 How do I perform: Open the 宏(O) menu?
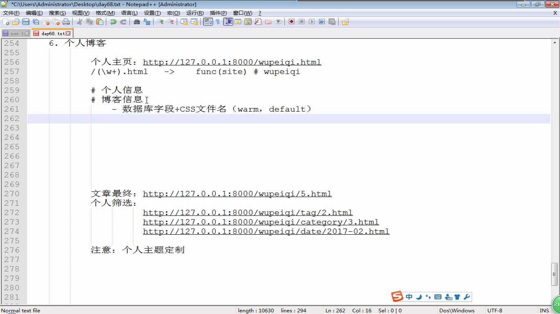[174, 13]
